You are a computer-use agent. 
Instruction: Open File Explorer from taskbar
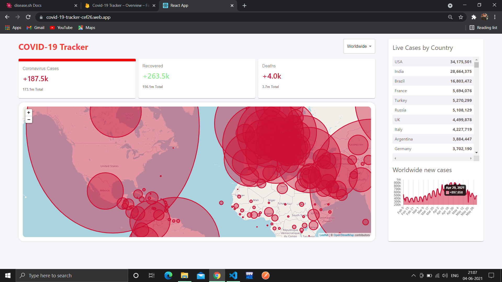(x=185, y=275)
